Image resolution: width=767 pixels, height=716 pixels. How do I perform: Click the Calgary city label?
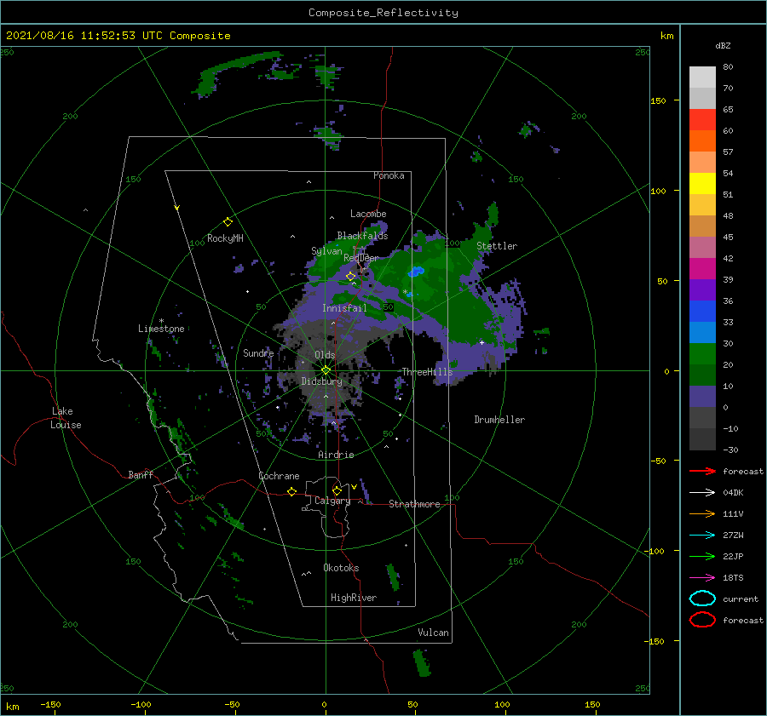point(332,501)
